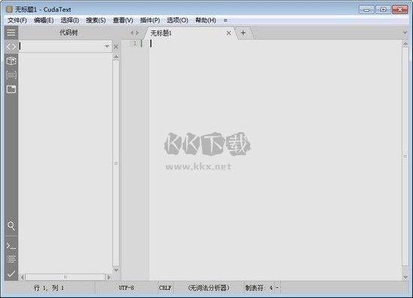The image size is (413, 298).
Task: Click the left tab scroll arrow
Action: 132,32
